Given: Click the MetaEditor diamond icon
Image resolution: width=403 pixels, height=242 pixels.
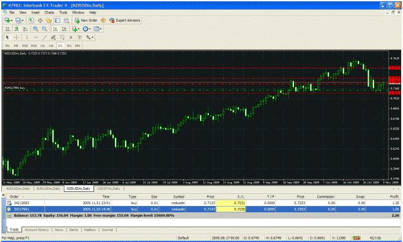Looking at the screenshot, I should pos(103,20).
